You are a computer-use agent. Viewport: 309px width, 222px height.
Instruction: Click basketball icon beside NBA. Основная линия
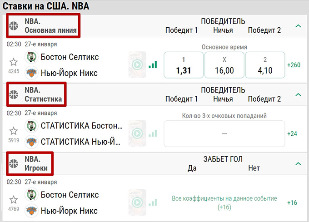click(x=14, y=26)
